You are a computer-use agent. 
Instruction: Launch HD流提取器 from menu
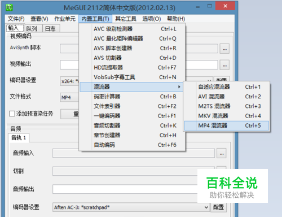(132, 67)
